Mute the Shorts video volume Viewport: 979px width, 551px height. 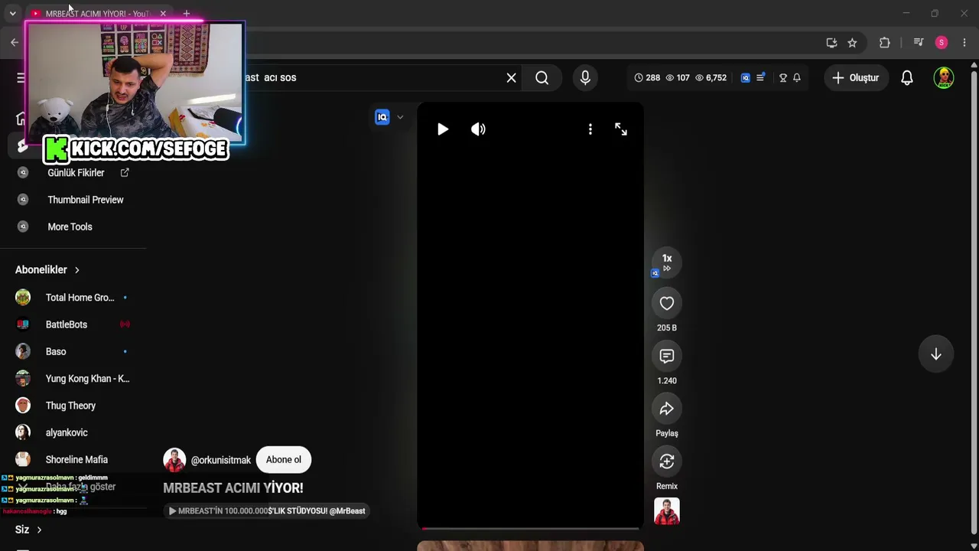(x=478, y=129)
